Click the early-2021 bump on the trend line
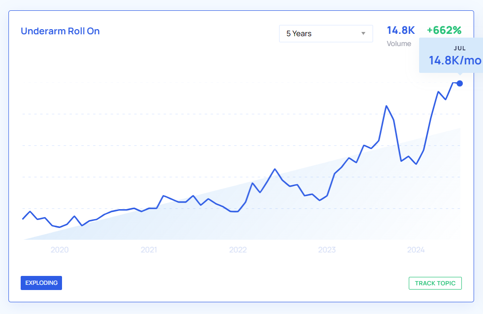The image size is (483, 314). 163,196
